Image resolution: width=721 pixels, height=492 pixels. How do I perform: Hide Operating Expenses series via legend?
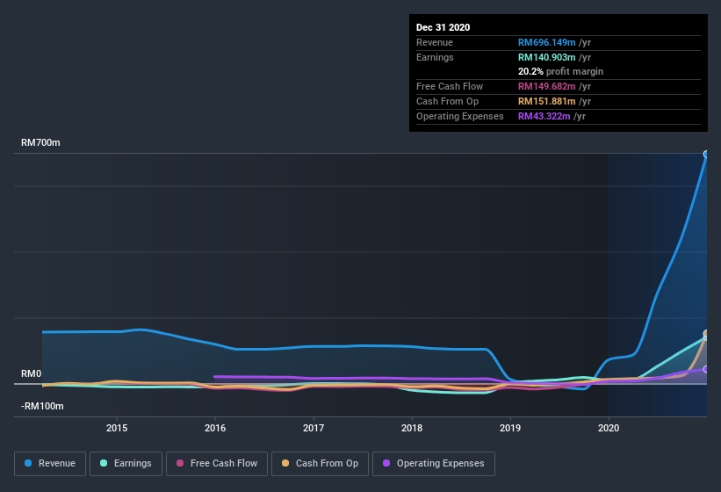[434, 463]
